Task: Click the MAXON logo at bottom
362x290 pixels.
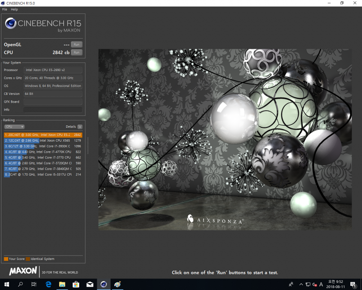Action: point(23,271)
